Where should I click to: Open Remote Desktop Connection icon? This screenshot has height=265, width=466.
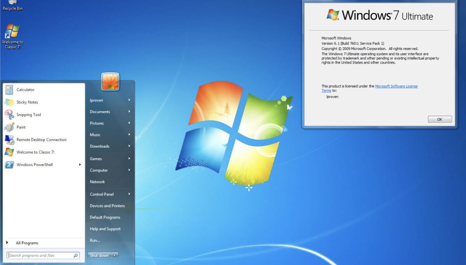(9, 140)
